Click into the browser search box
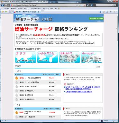Screen dimensions: 119x123 click(x=104, y=5)
